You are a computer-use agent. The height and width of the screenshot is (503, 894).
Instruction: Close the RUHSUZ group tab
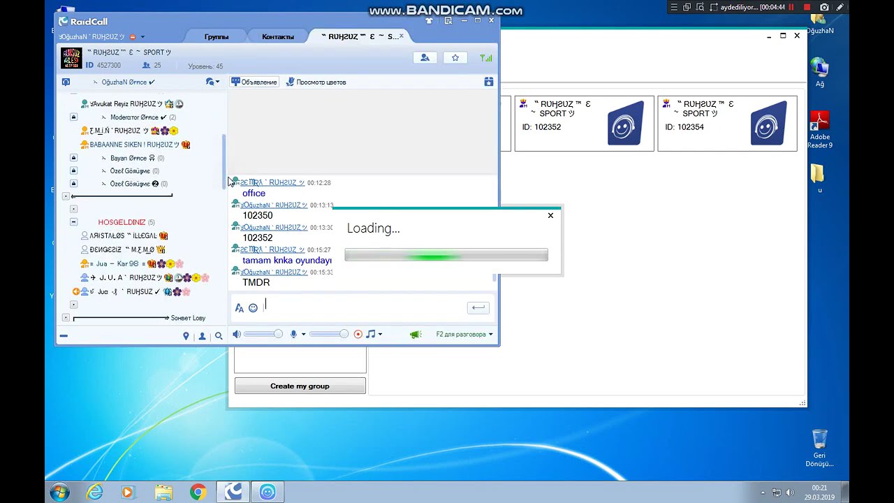pos(401,36)
